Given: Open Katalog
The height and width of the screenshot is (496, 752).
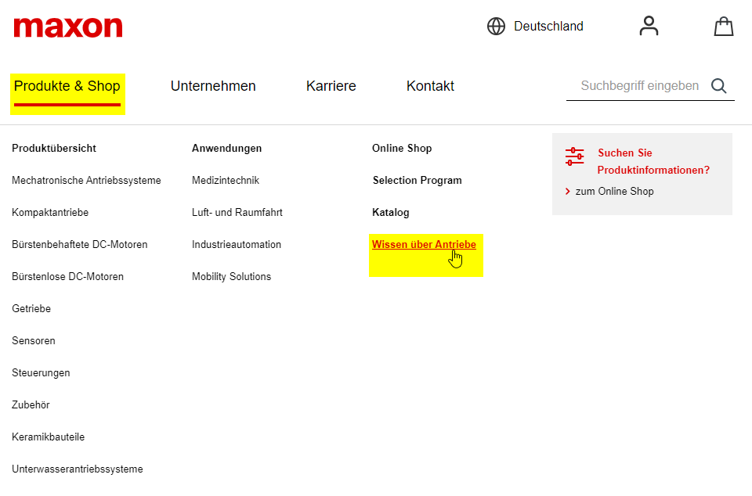Looking at the screenshot, I should coord(390,213).
